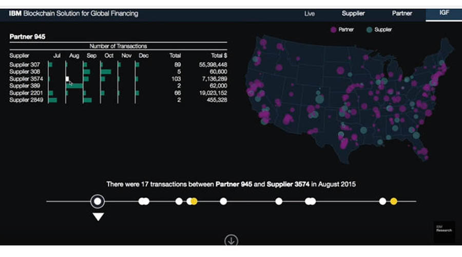Click the Dec column header
The width and height of the screenshot is (462, 257).
pos(144,56)
